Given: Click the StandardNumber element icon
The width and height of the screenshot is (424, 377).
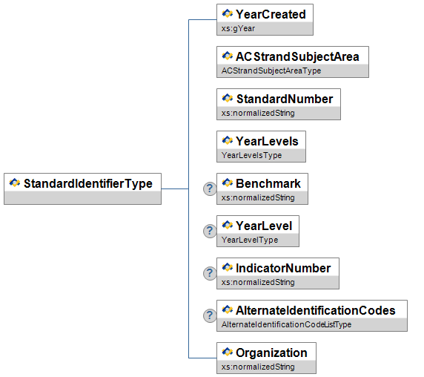Looking at the screenshot, I should point(227,98).
